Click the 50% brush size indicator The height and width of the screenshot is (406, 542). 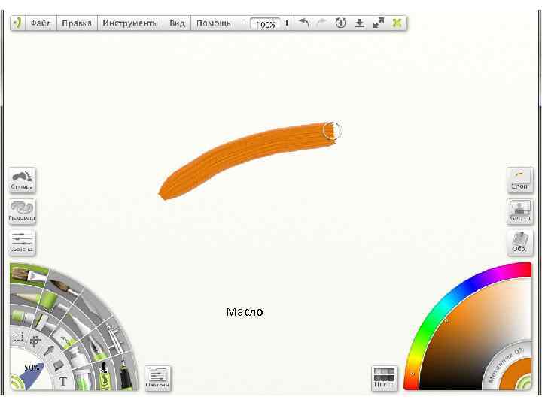[32, 368]
